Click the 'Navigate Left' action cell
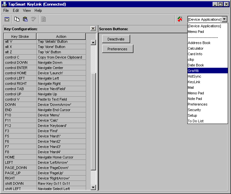The image size is (231, 194). click(x=61, y=78)
